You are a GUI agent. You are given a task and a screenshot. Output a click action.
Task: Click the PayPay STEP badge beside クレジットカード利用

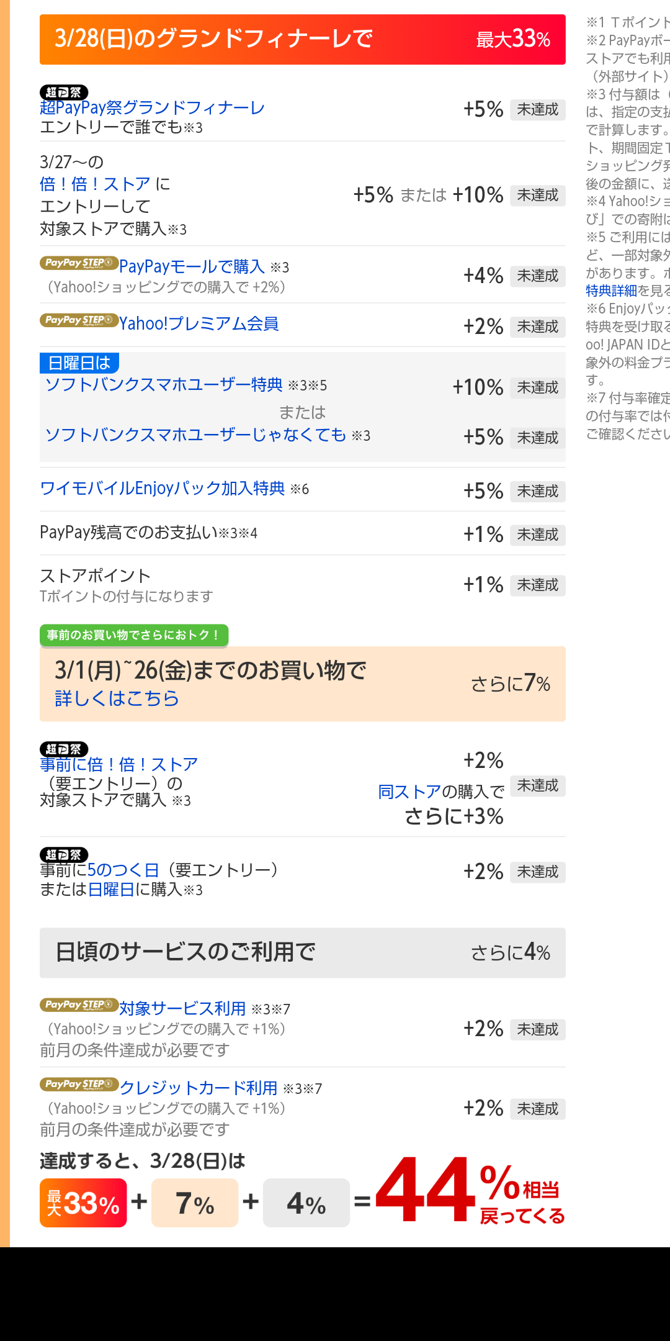click(x=79, y=1085)
